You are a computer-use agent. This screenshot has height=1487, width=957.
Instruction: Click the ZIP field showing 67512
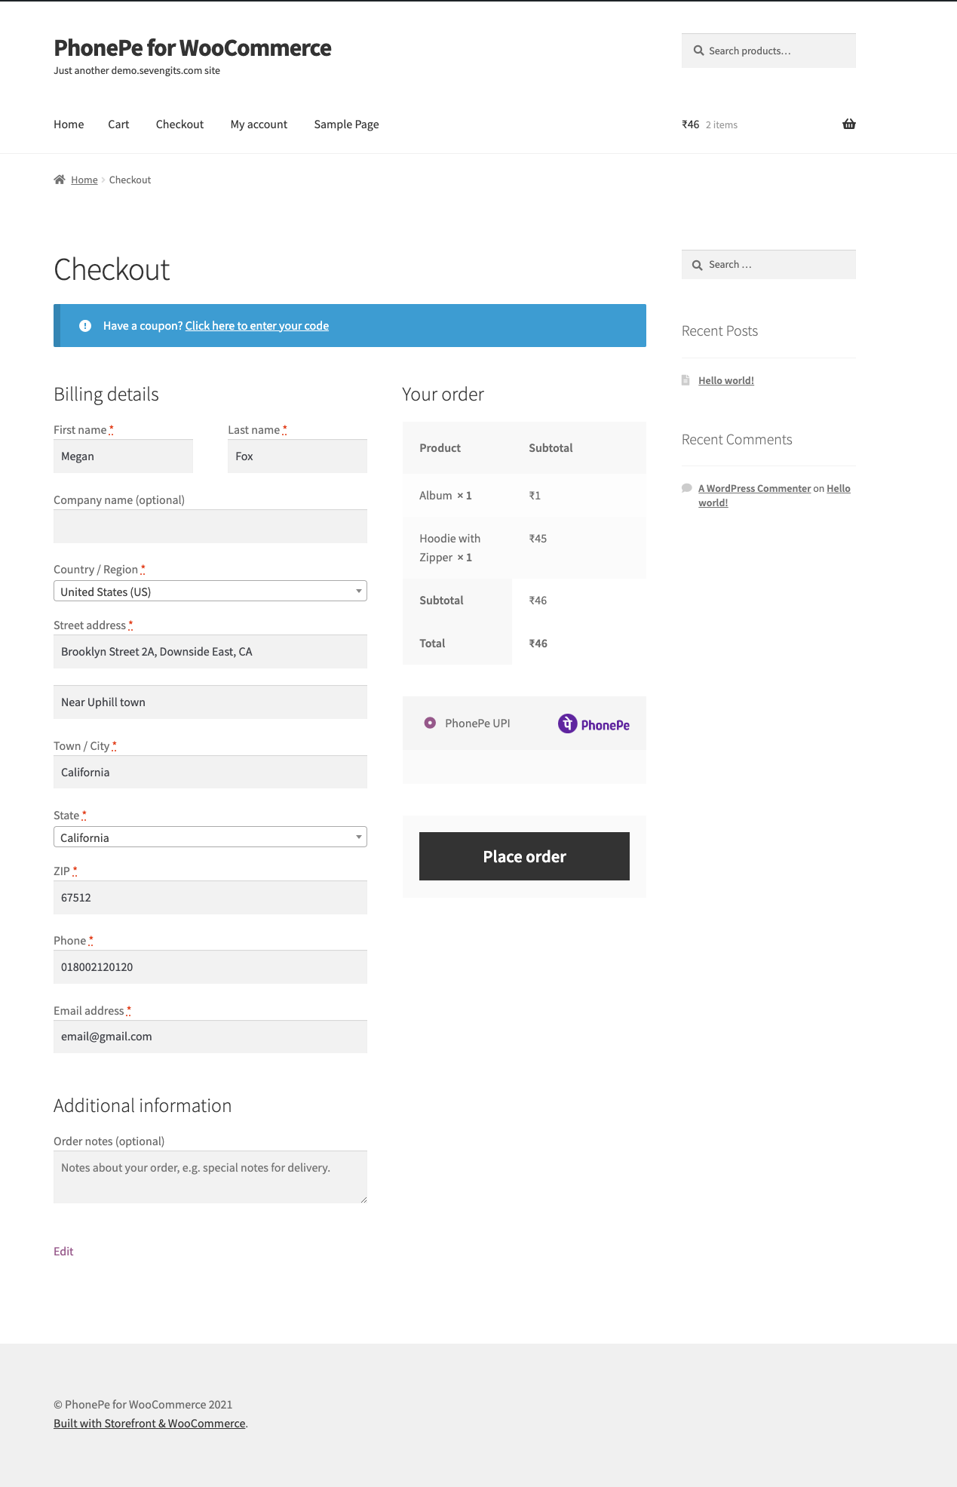tap(210, 898)
